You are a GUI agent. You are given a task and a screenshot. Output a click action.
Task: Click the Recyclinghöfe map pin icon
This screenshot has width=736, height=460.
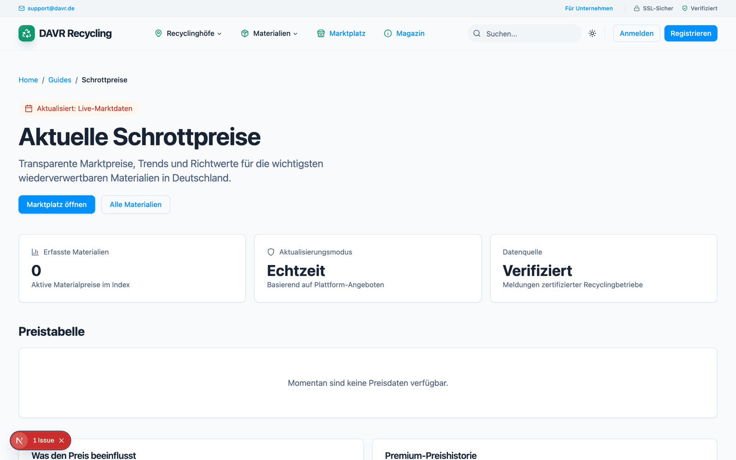coord(158,33)
